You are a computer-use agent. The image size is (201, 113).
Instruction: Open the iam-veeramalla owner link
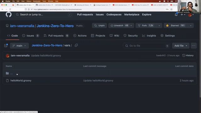pyautogui.click(x=22, y=26)
